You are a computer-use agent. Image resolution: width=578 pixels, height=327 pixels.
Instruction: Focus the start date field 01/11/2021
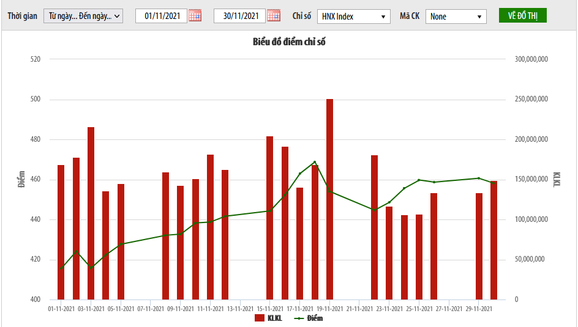tap(162, 16)
